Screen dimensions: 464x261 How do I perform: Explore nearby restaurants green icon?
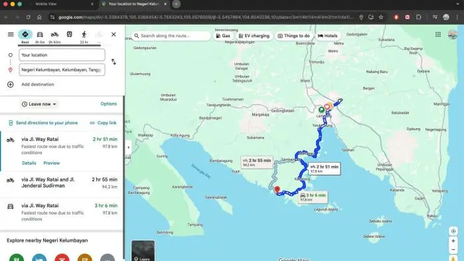17,258
